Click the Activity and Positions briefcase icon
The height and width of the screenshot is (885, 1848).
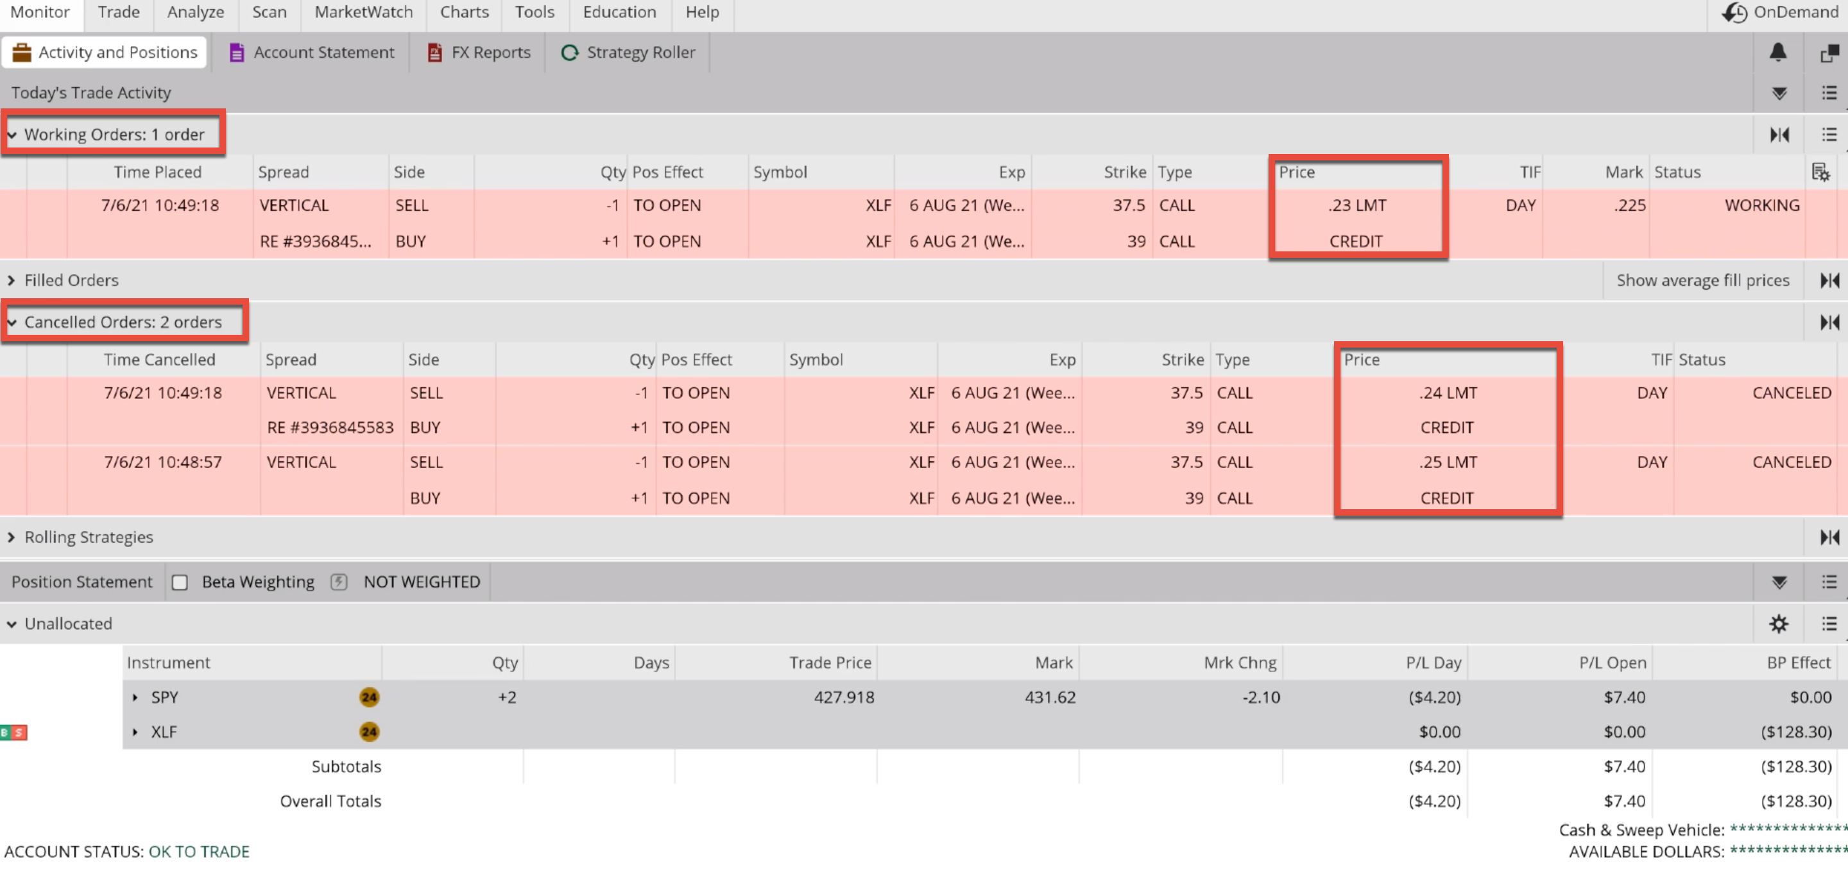(x=22, y=53)
